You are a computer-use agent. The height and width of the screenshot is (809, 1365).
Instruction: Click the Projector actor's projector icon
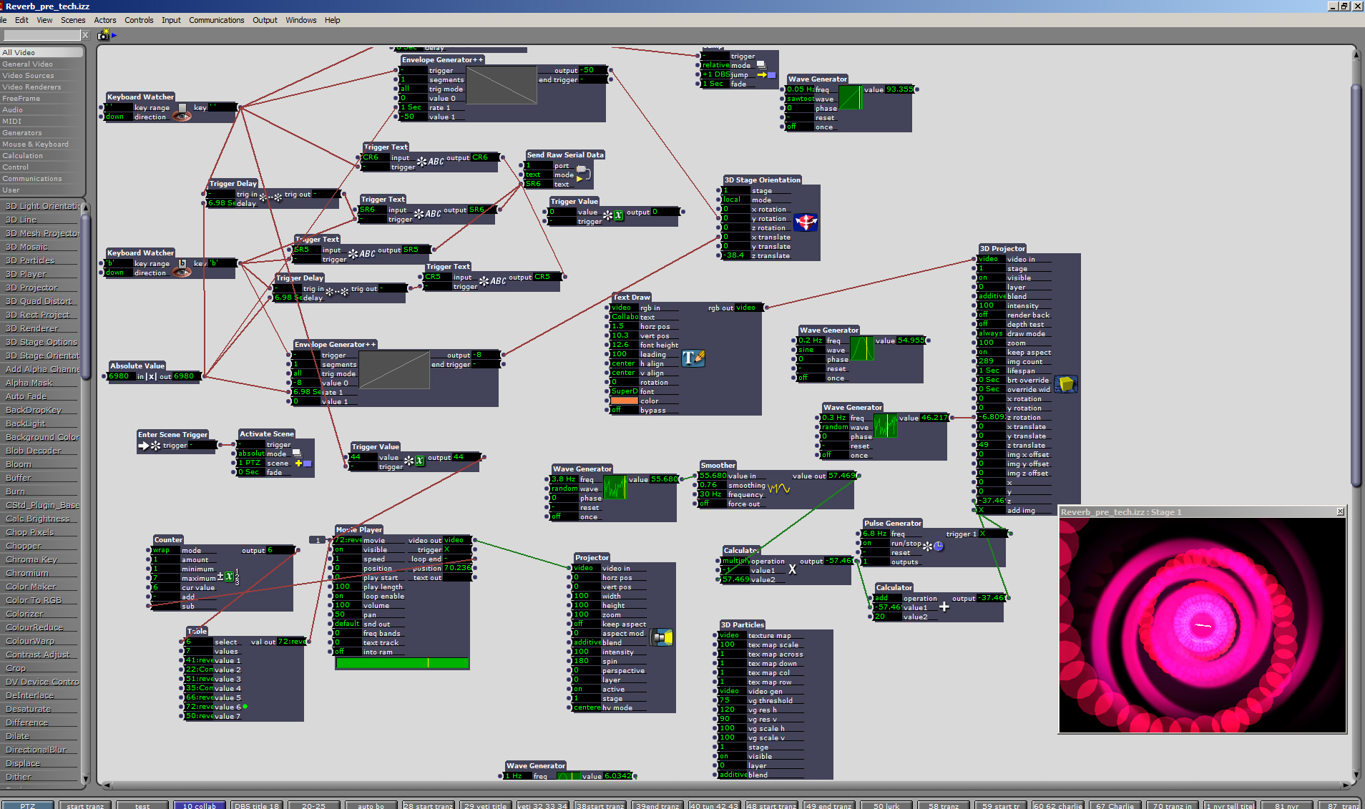point(662,637)
